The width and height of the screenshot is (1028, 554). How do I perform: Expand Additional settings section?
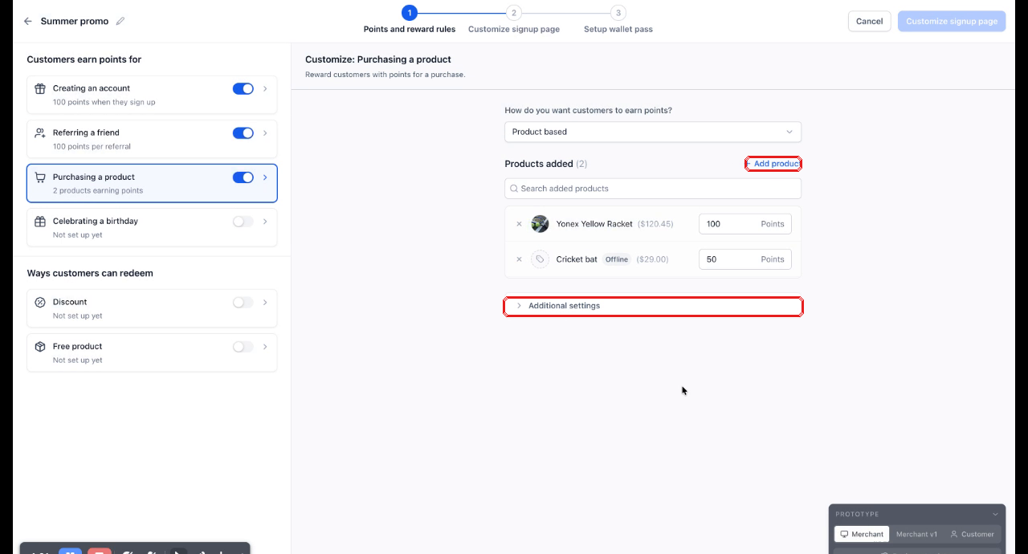653,306
